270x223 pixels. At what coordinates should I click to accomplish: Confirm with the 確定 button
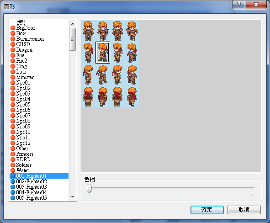207,210
